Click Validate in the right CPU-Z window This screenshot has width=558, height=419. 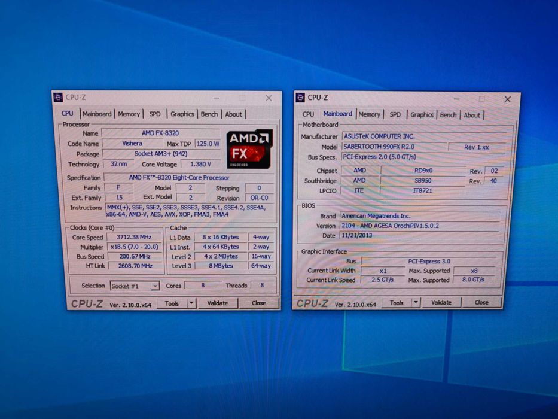pos(441,302)
